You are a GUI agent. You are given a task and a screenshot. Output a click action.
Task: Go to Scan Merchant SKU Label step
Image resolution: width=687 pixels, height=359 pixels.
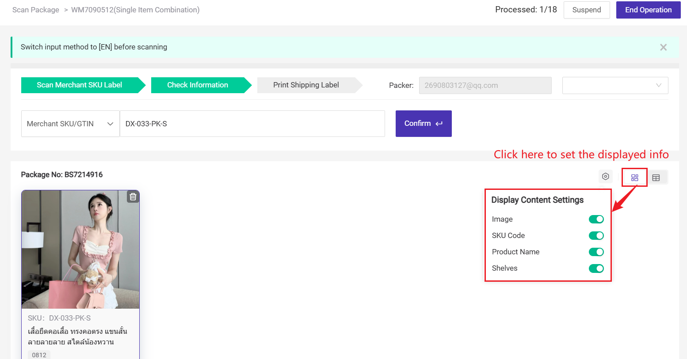coord(83,85)
